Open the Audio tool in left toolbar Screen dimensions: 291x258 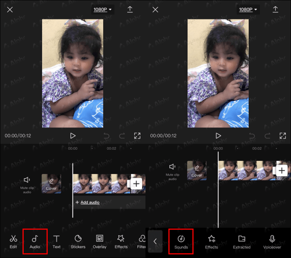click(x=35, y=242)
